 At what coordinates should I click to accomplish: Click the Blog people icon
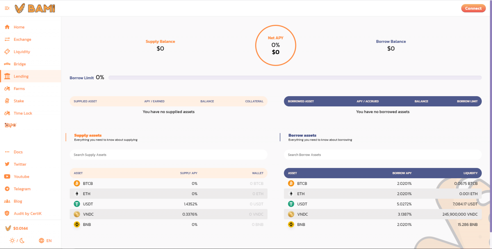tap(7, 201)
